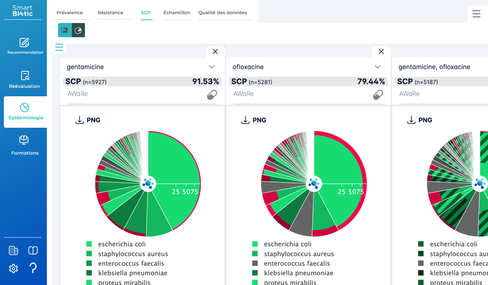
Task: Switch to Qualité des données tab
Action: tap(222, 13)
